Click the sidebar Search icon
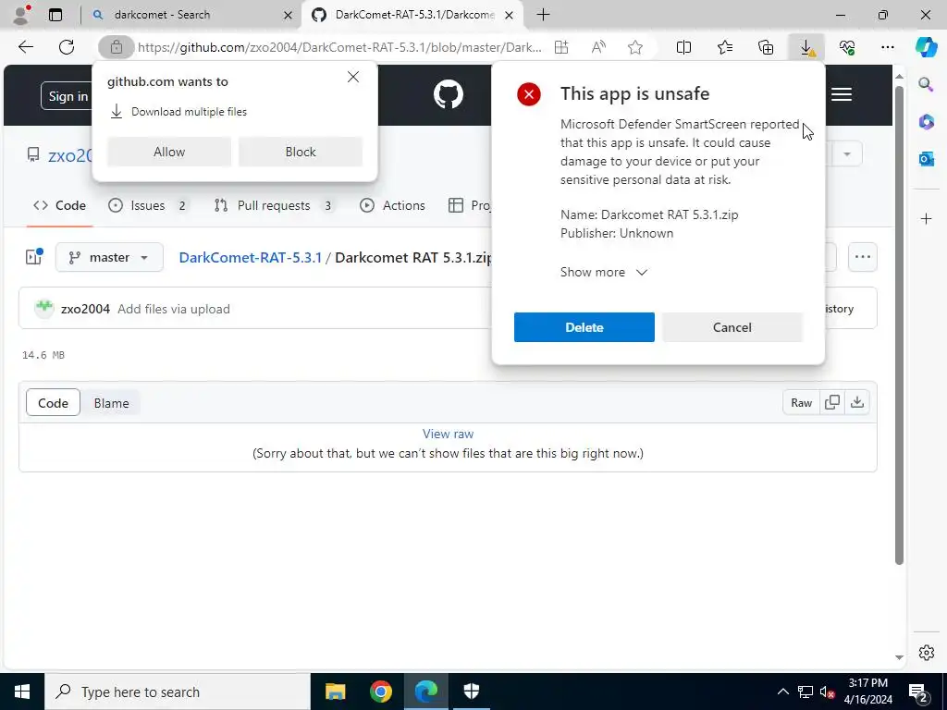 [926, 84]
